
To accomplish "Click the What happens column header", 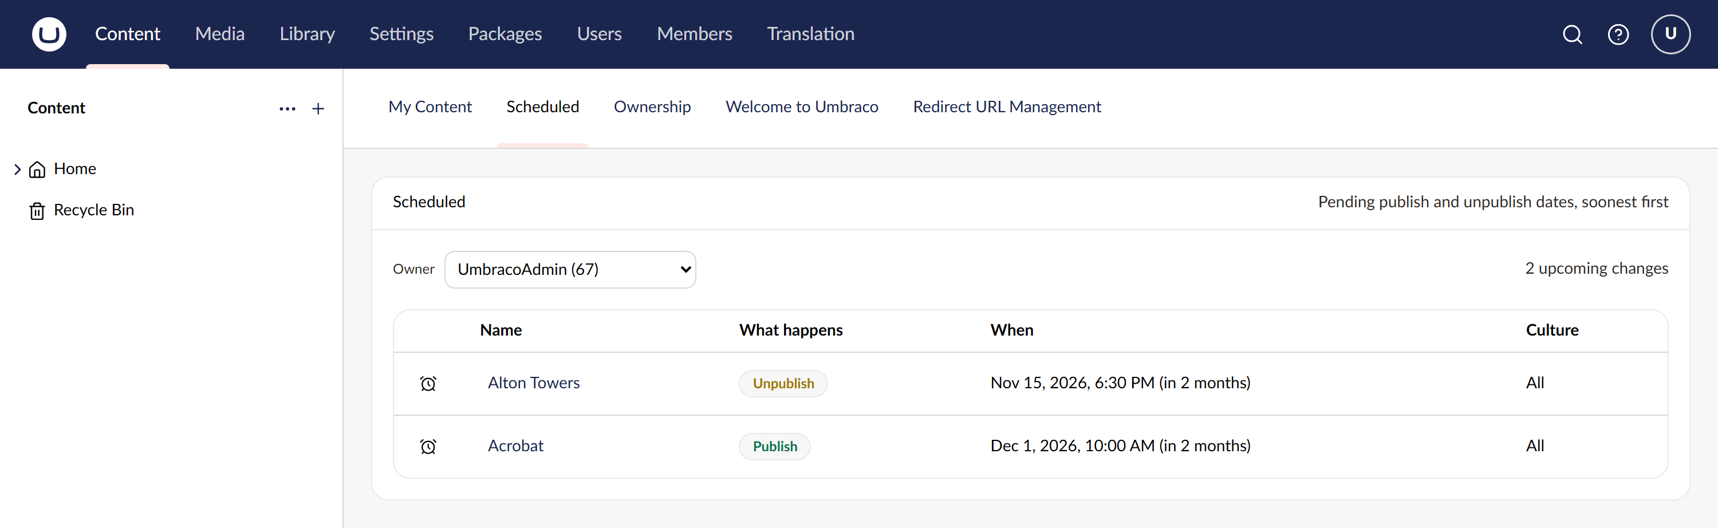I will click(791, 330).
